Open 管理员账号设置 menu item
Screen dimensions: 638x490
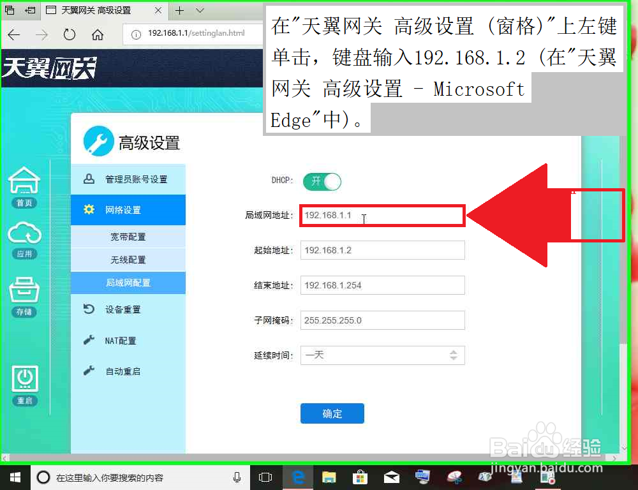pyautogui.click(x=128, y=179)
